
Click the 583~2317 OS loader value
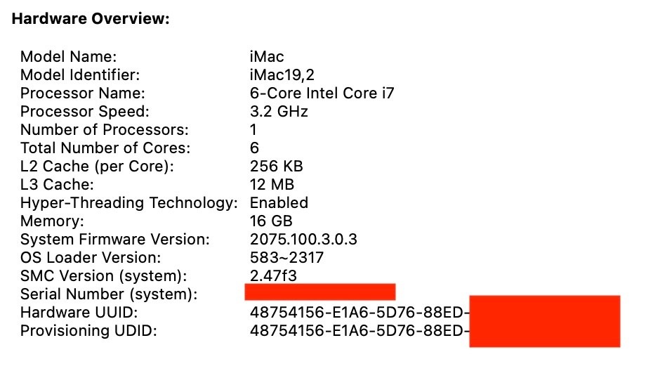[286, 258]
